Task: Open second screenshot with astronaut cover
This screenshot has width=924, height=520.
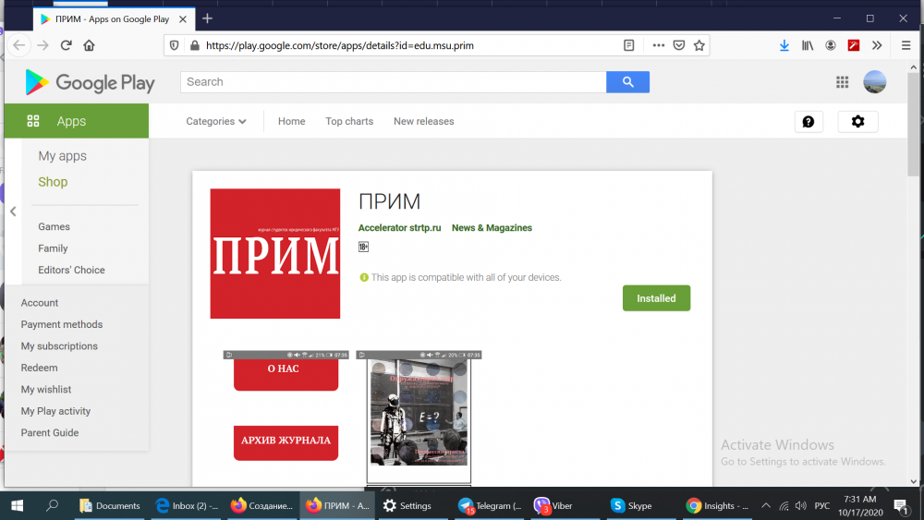Action: coord(419,418)
